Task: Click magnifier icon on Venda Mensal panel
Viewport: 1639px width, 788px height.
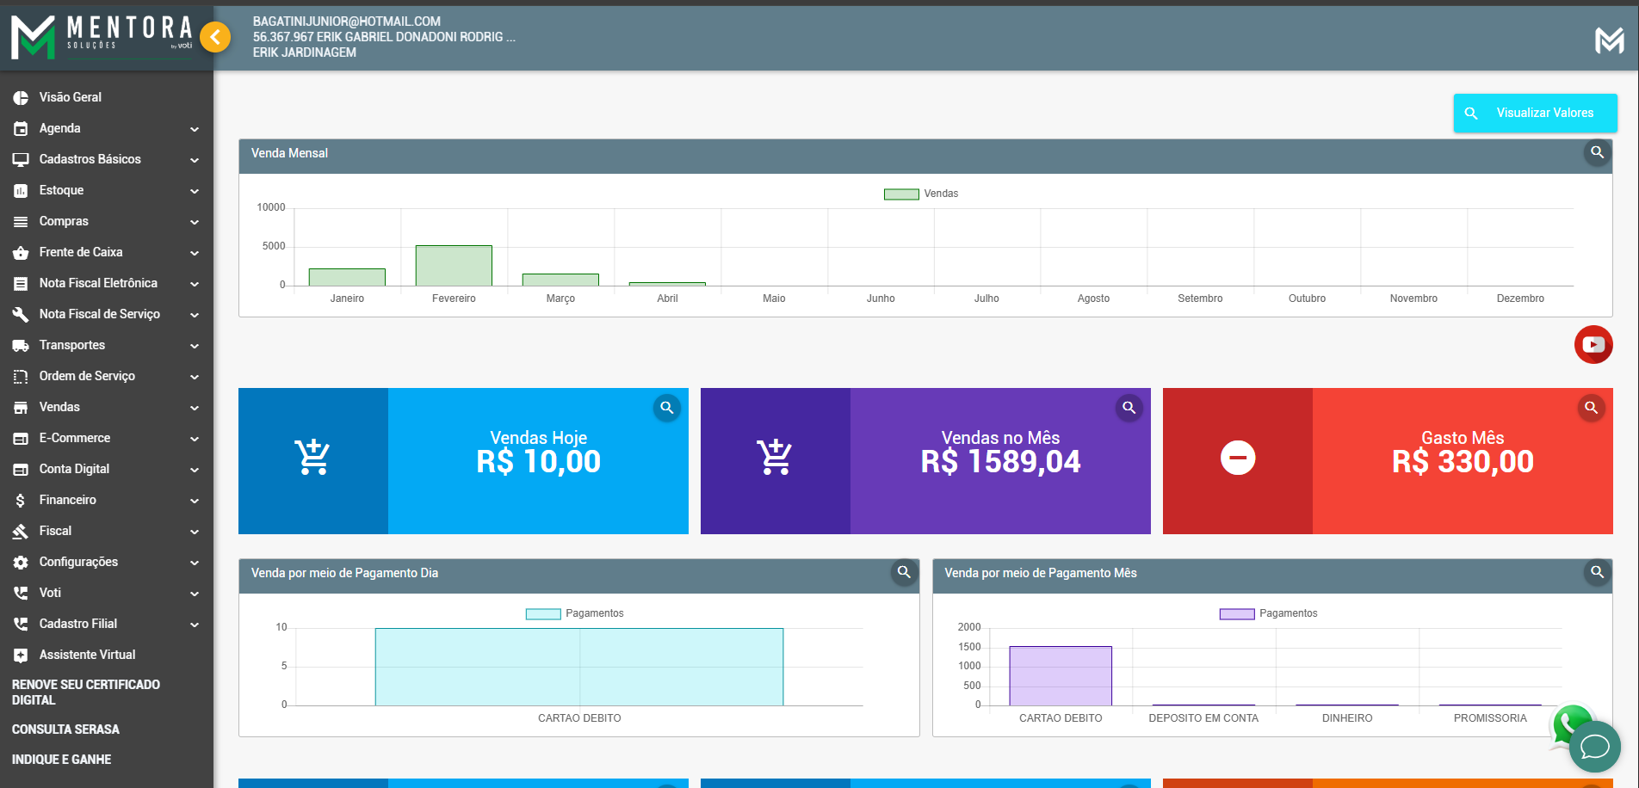Action: pos(1597,153)
